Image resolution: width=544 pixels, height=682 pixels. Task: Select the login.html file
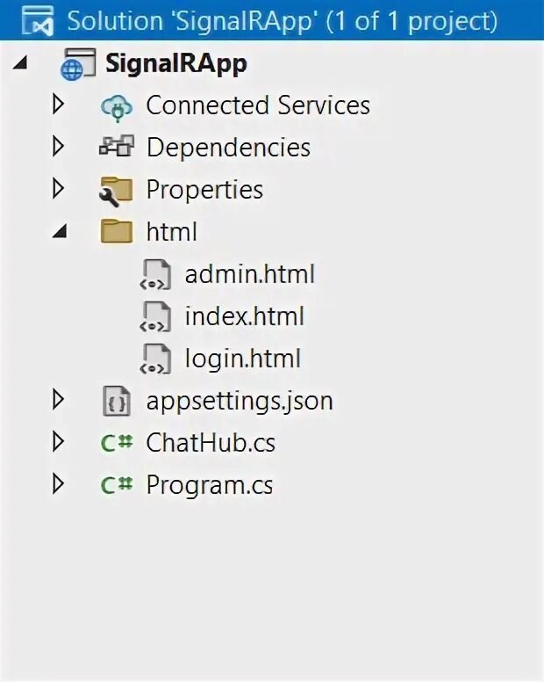tap(242, 359)
